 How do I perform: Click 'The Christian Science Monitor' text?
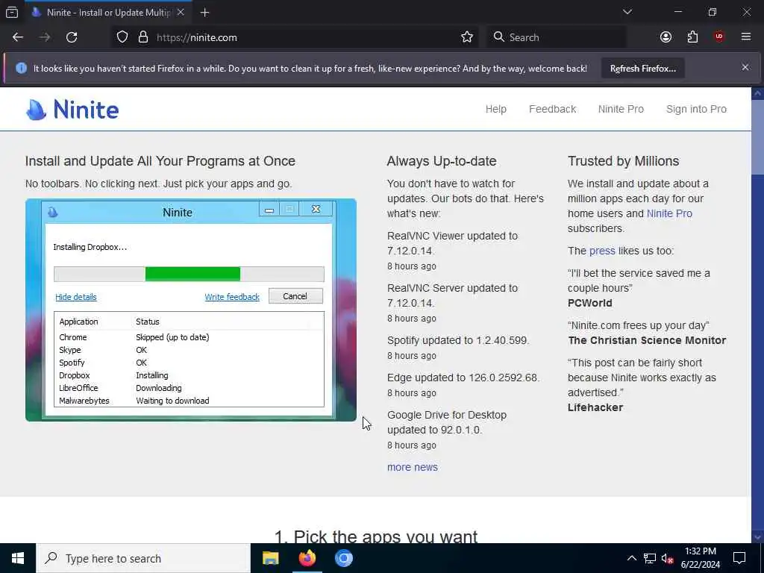(647, 340)
